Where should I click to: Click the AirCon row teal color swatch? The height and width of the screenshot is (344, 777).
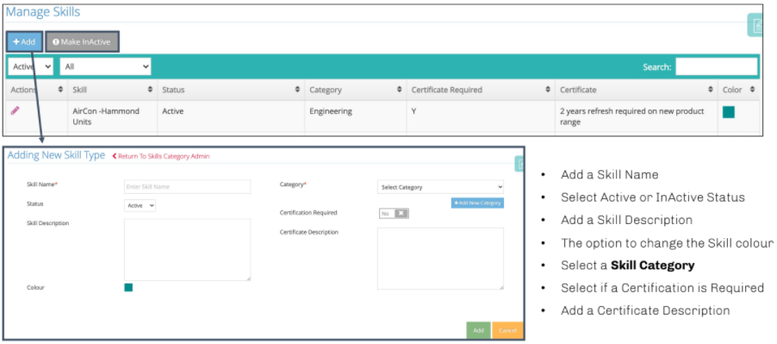[729, 112]
